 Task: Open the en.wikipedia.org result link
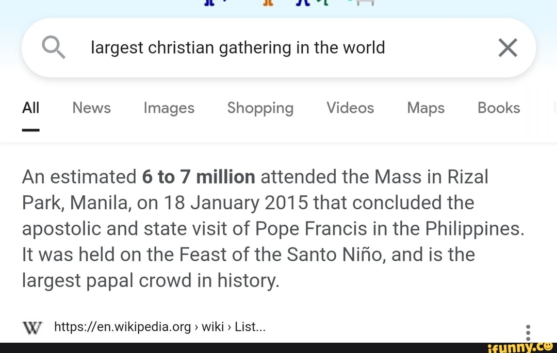tap(122, 327)
